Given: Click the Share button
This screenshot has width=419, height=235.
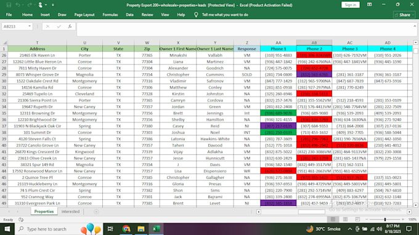Looking at the screenshot, I should click(404, 15).
